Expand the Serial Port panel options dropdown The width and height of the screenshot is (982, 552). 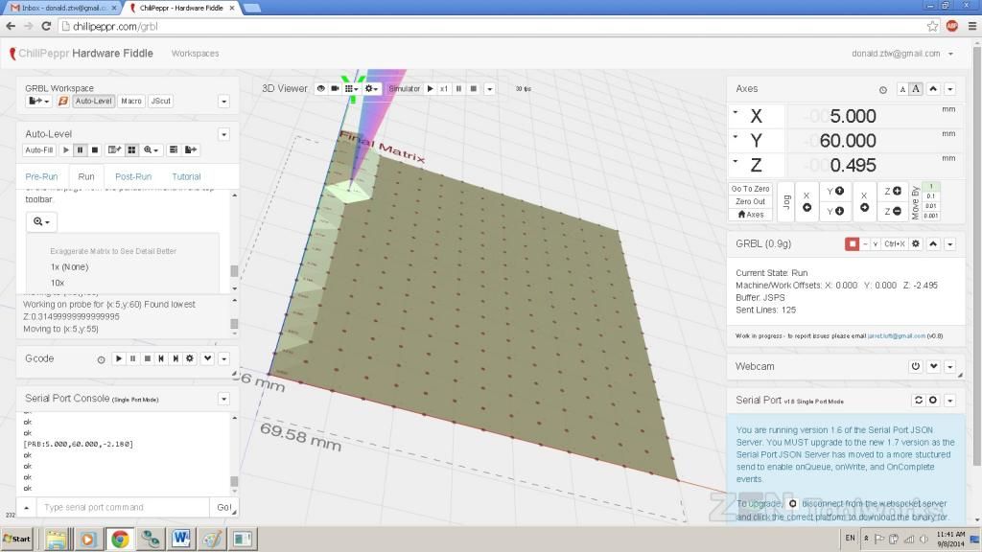tap(949, 400)
